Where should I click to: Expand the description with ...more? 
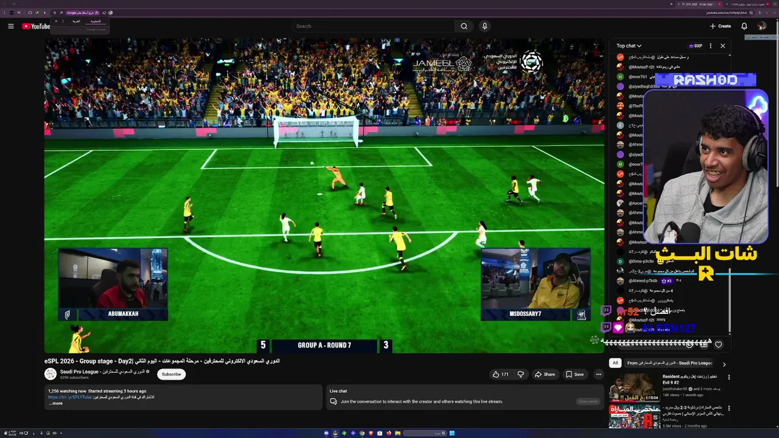(55, 403)
